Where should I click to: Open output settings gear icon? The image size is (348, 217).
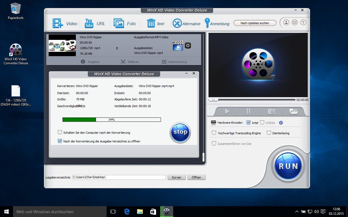tap(188, 46)
